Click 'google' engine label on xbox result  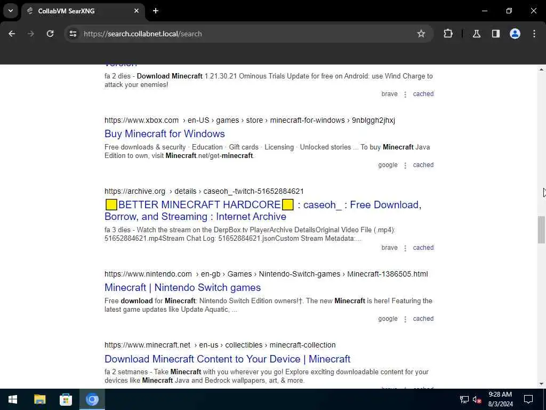388,165
